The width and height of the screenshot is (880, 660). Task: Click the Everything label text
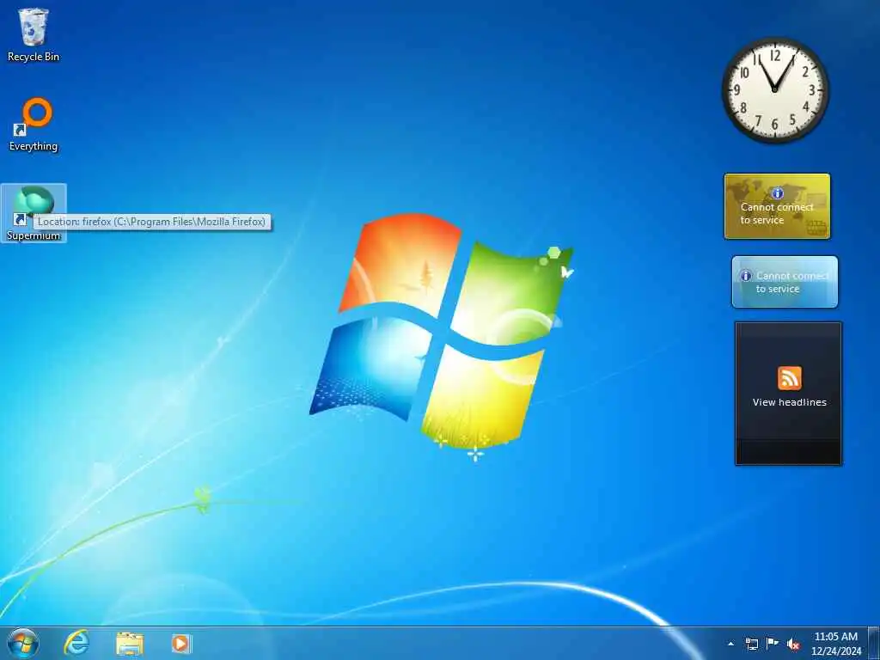(34, 146)
